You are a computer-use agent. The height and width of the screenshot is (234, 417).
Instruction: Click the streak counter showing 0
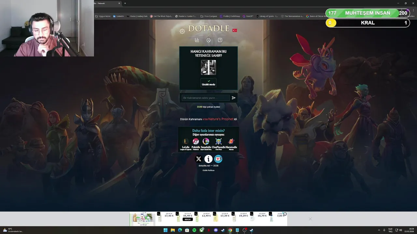pos(208,40)
